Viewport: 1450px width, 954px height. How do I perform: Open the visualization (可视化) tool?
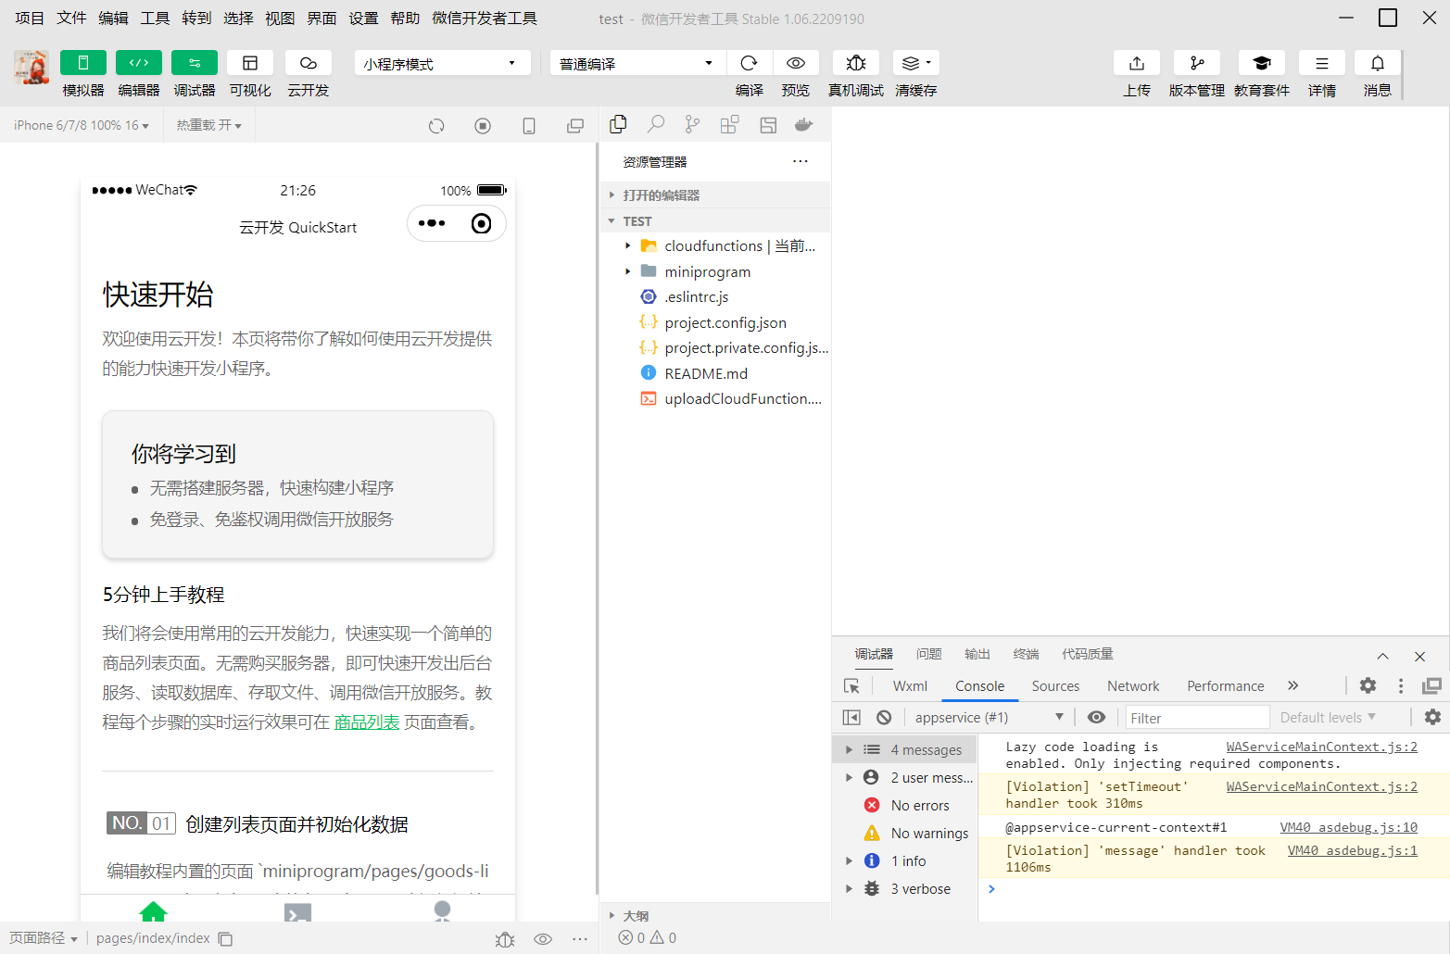[x=250, y=63]
